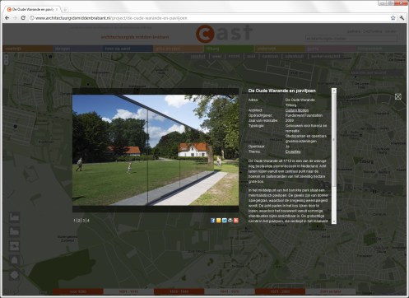The height and width of the screenshot is (298, 409).
Task: Reload the browser page
Action: (x=23, y=18)
